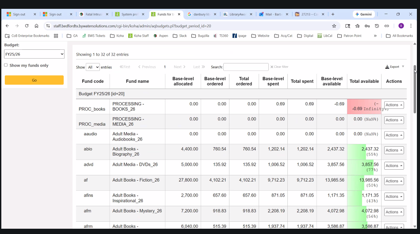Open the Show entries dropdown

tap(93, 67)
